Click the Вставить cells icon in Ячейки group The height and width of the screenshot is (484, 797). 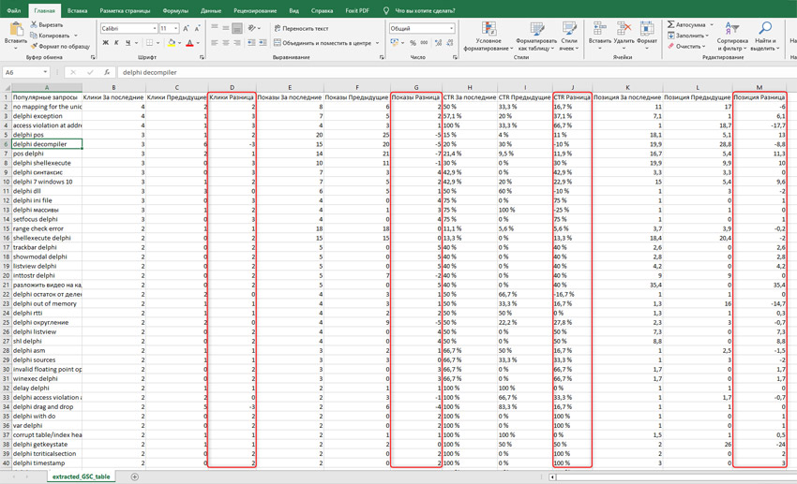point(600,28)
